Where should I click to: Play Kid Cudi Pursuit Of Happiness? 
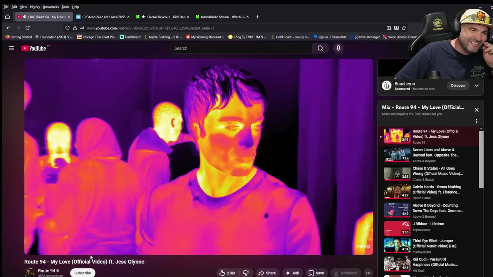428,264
